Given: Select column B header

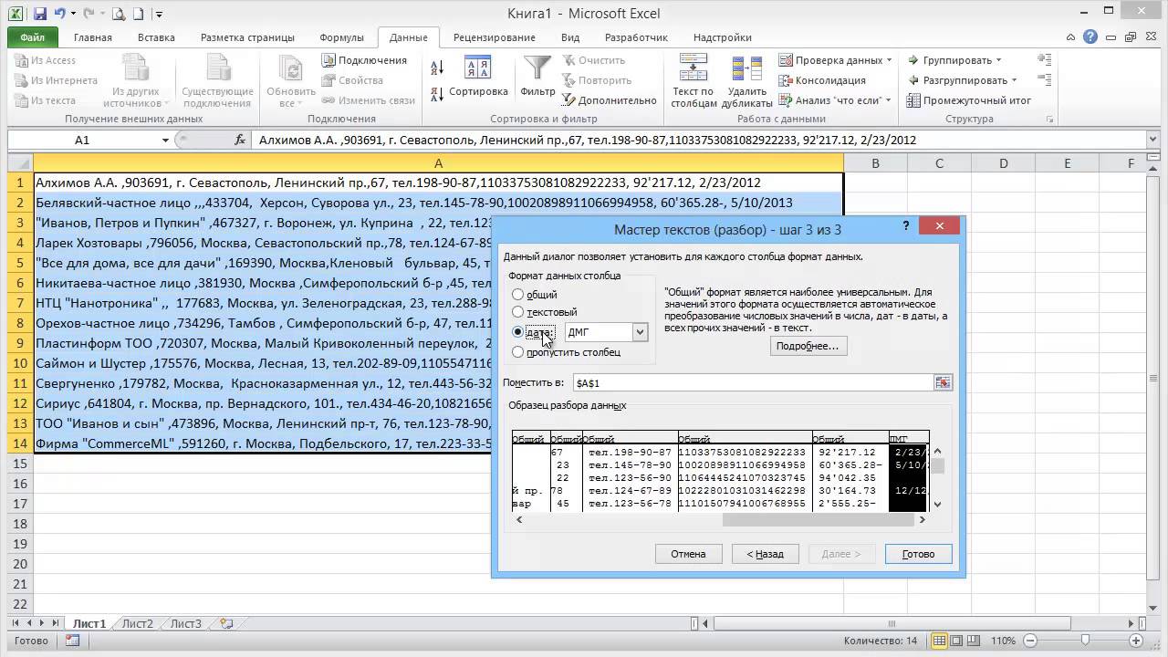Looking at the screenshot, I should tap(875, 163).
